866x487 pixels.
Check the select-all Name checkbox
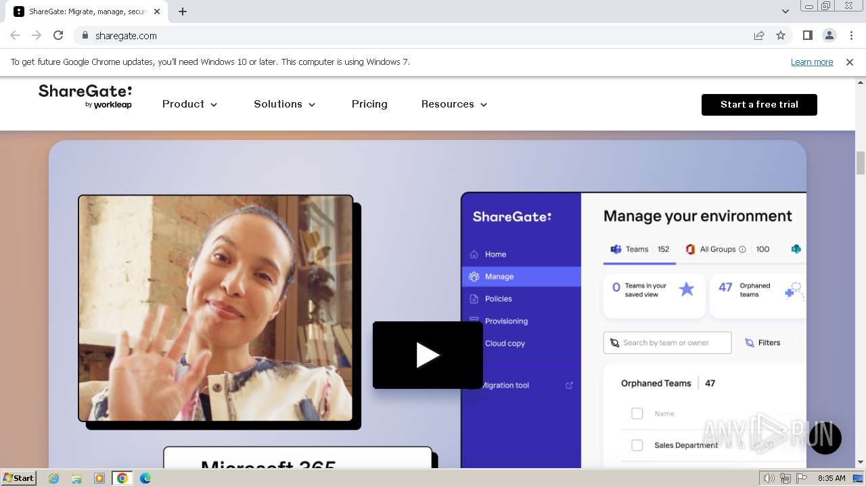click(x=637, y=413)
